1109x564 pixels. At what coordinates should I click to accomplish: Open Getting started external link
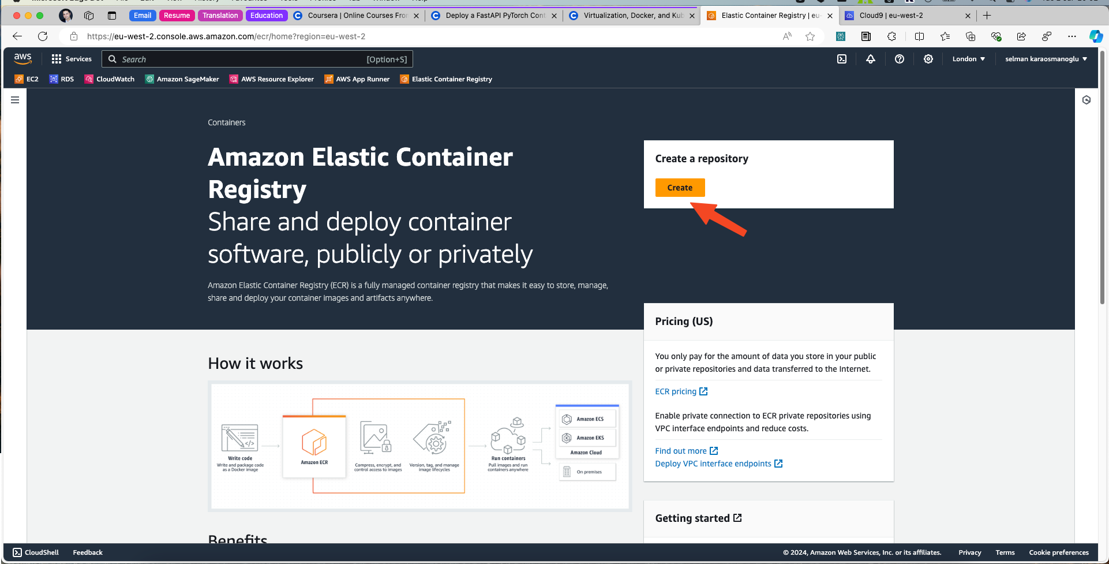(x=698, y=518)
